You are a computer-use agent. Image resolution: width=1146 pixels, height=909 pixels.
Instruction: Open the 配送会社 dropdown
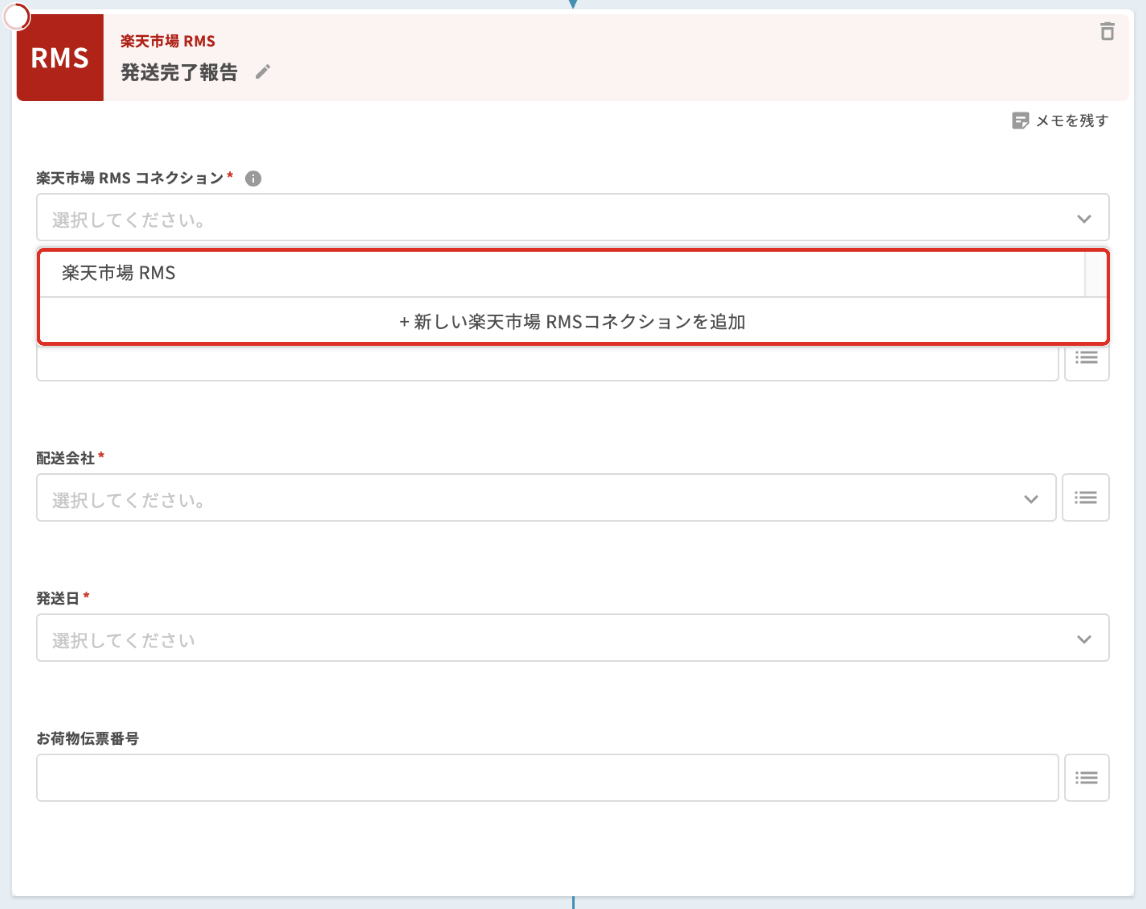[x=545, y=497]
